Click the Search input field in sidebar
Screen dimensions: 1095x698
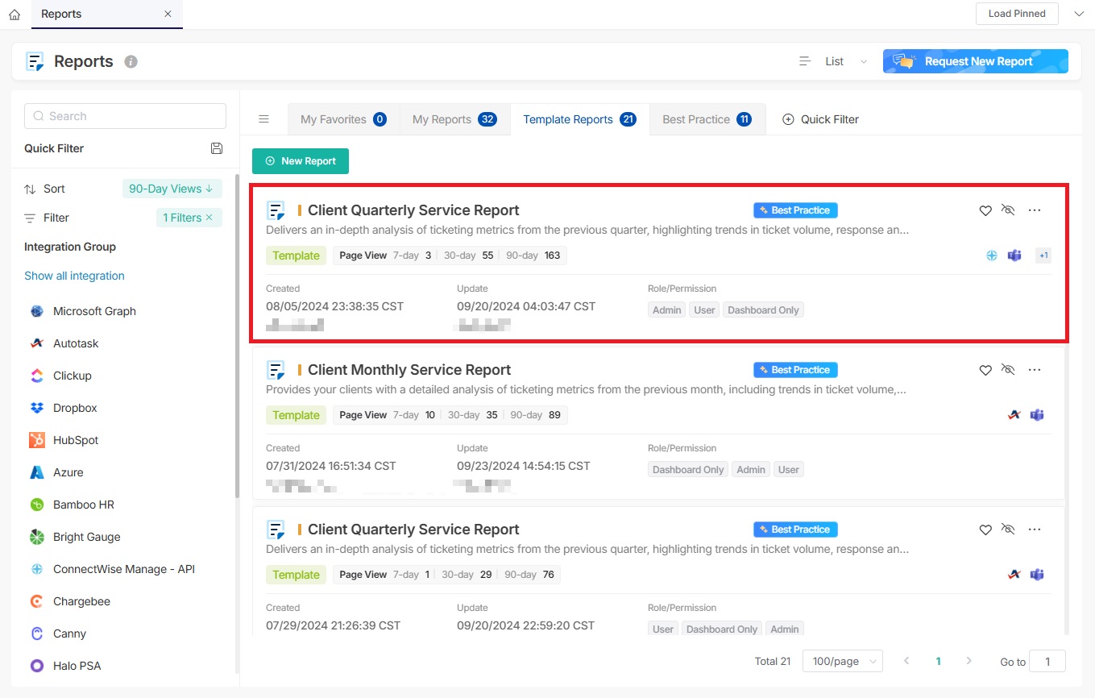pos(126,116)
